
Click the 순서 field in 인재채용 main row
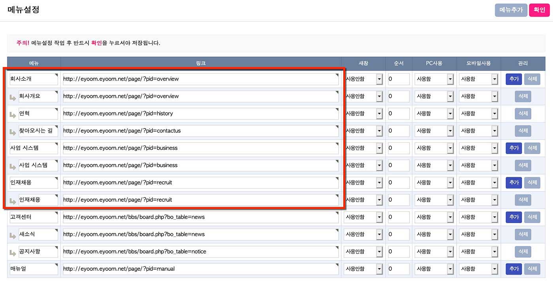pos(399,183)
